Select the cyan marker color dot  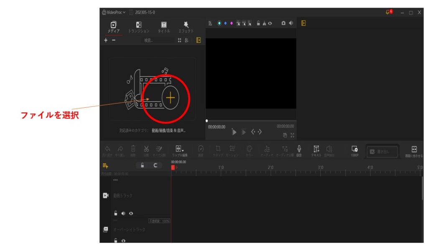click(219, 23)
